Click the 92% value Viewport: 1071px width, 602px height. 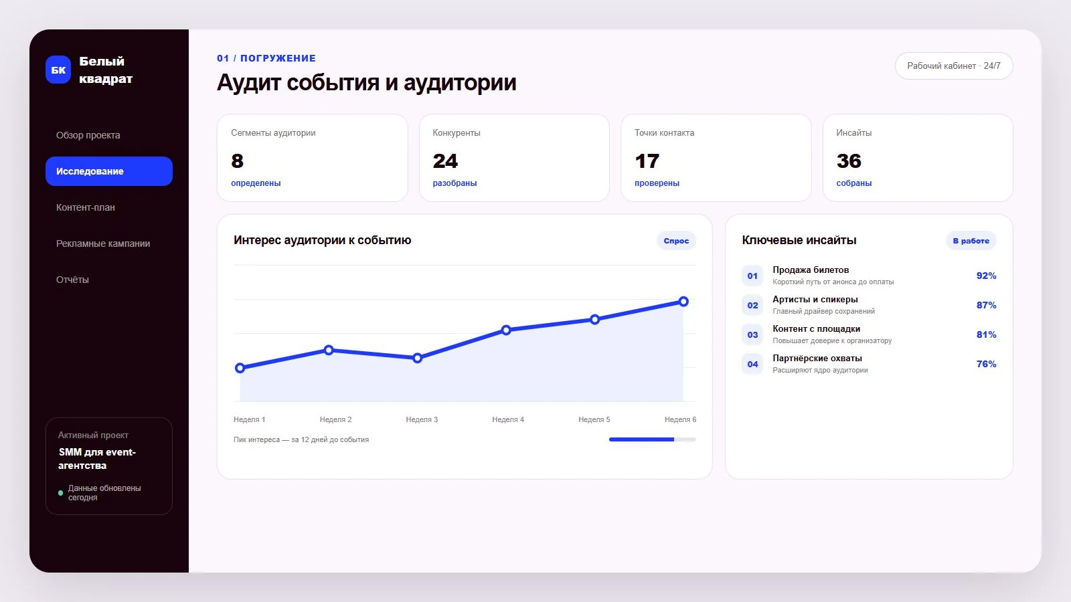986,276
